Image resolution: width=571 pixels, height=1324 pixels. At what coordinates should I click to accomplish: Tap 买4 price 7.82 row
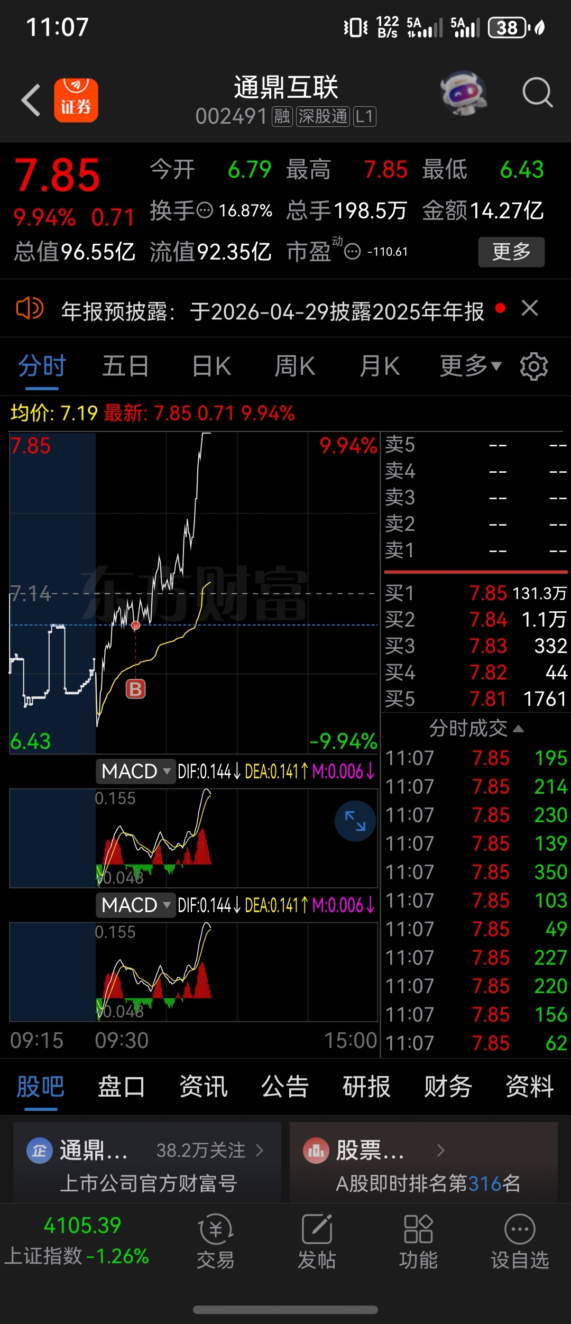pyautogui.click(x=475, y=673)
